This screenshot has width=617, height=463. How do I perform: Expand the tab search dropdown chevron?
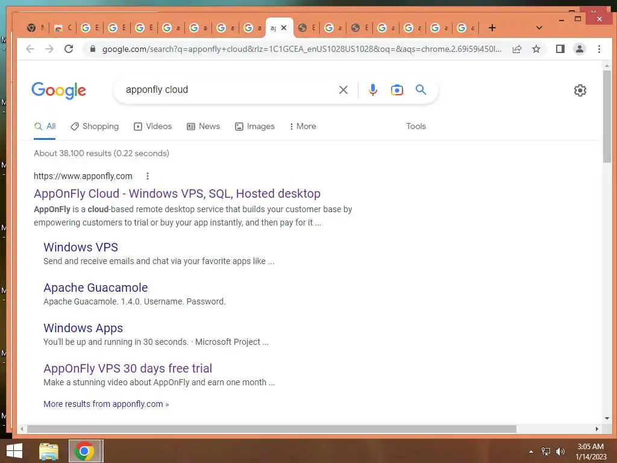coord(539,28)
